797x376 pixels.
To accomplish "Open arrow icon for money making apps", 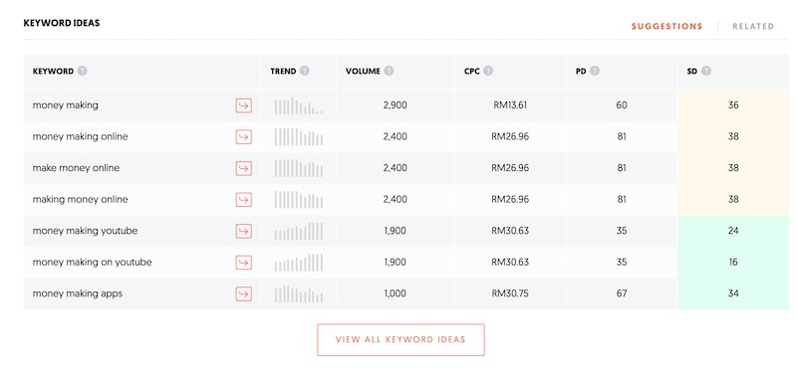I will pos(243,293).
